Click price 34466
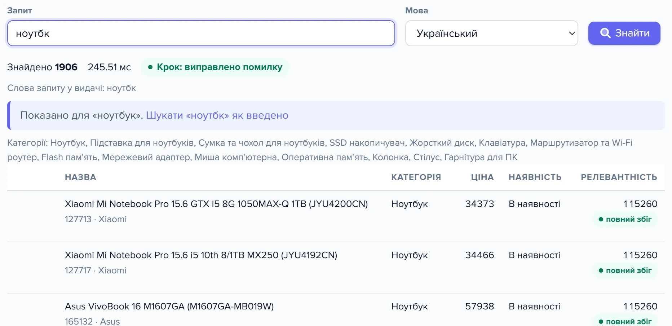Viewport: 672px width, 326px height. 479,255
